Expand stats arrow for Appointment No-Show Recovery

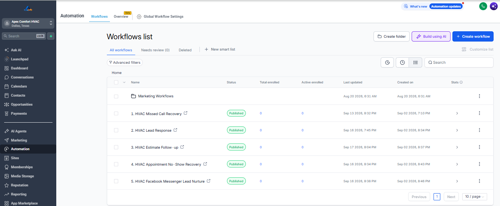(457, 164)
